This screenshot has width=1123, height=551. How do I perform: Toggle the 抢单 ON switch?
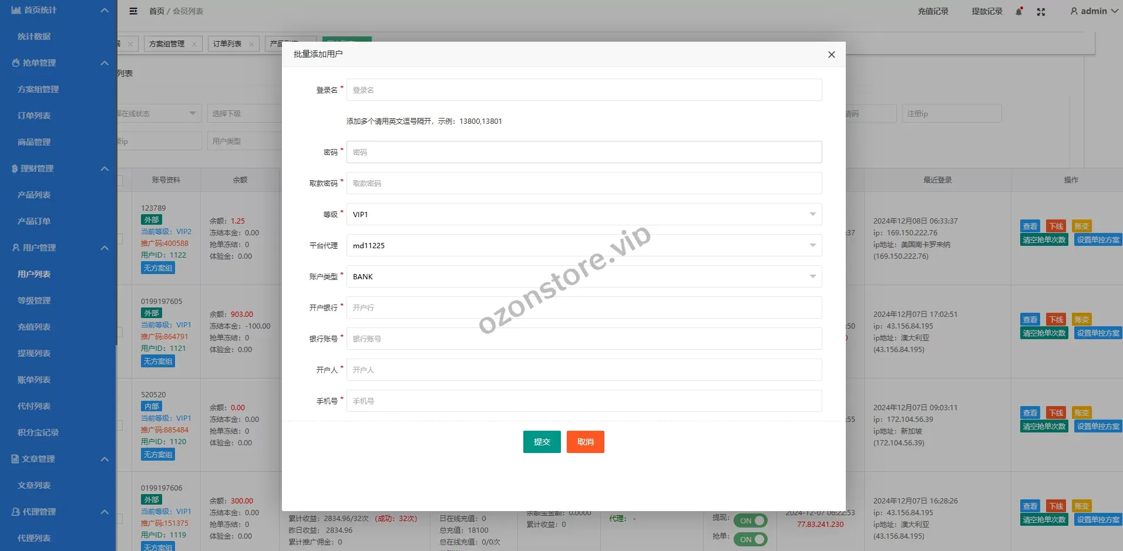pos(750,539)
